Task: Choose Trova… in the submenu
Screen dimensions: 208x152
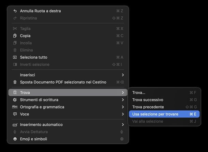Action: [x=139, y=93]
